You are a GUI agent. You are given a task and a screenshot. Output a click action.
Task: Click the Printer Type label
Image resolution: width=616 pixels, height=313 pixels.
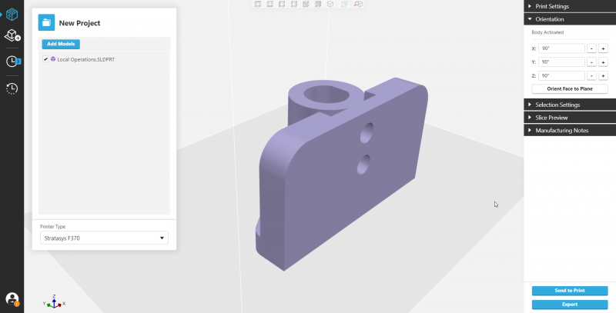(52, 226)
